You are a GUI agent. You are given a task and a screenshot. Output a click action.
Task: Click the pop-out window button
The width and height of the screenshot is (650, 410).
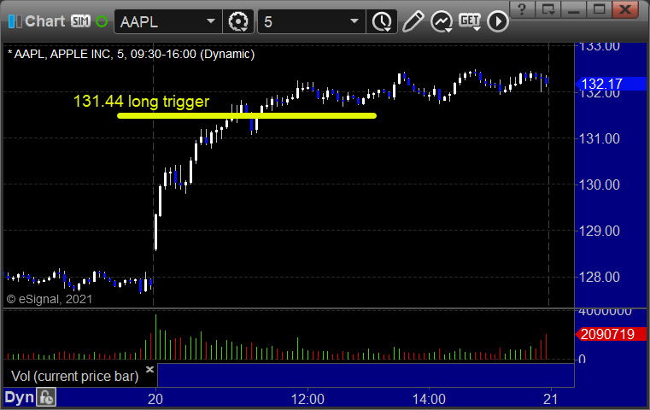coord(548,9)
